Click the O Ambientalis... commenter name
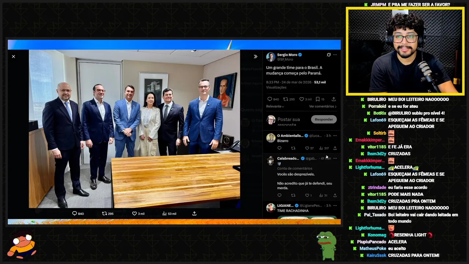This screenshot has width=469, height=264. click(x=290, y=136)
